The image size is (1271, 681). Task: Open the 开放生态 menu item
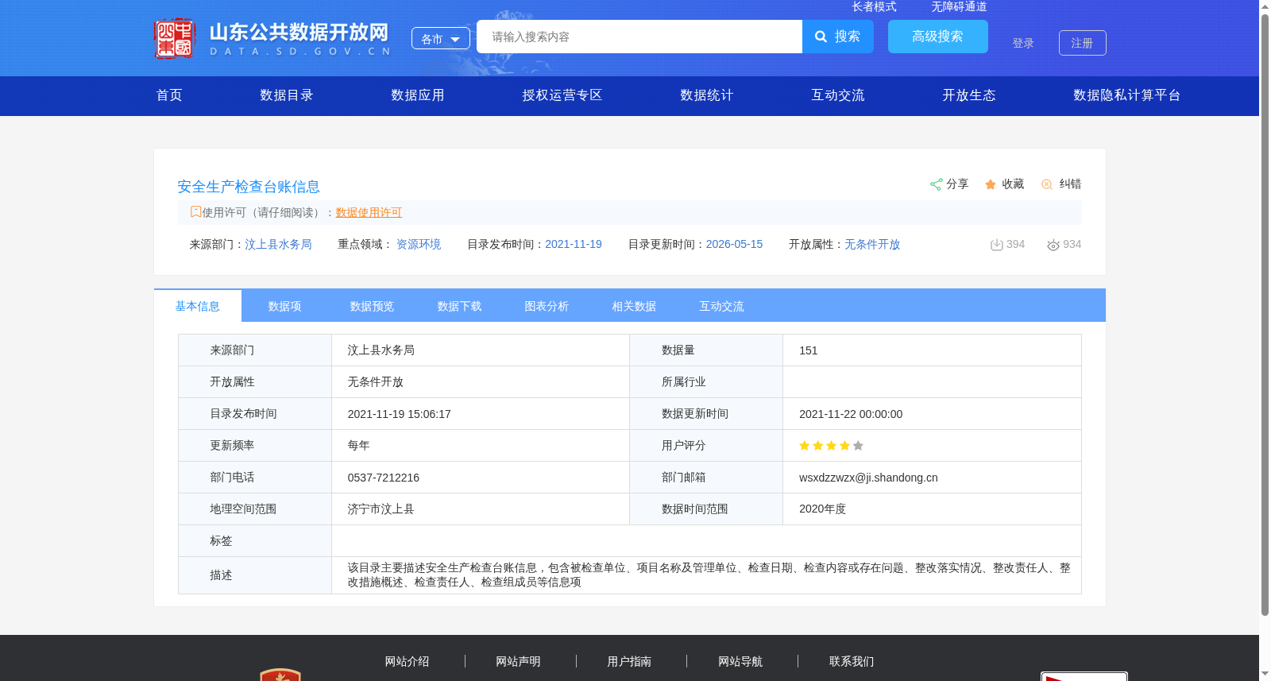tap(969, 95)
